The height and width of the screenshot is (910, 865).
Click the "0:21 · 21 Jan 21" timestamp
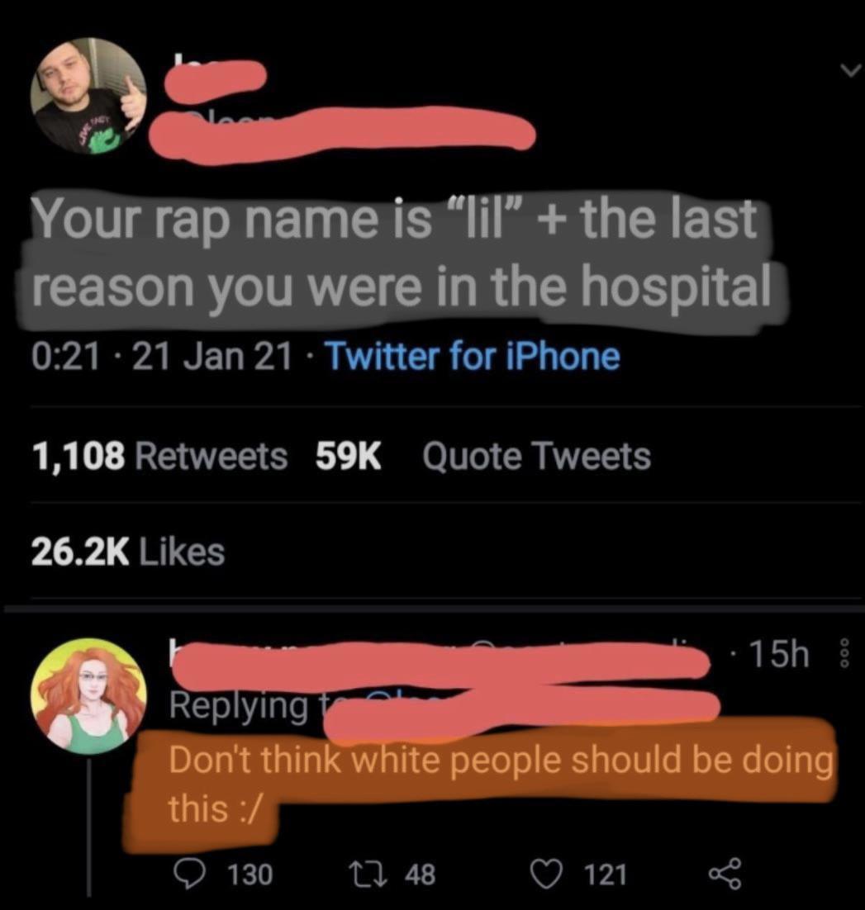161,357
